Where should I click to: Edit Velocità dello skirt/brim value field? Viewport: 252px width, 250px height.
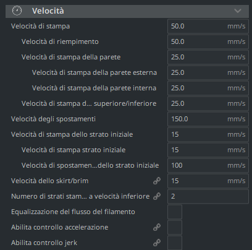[x=208, y=181]
